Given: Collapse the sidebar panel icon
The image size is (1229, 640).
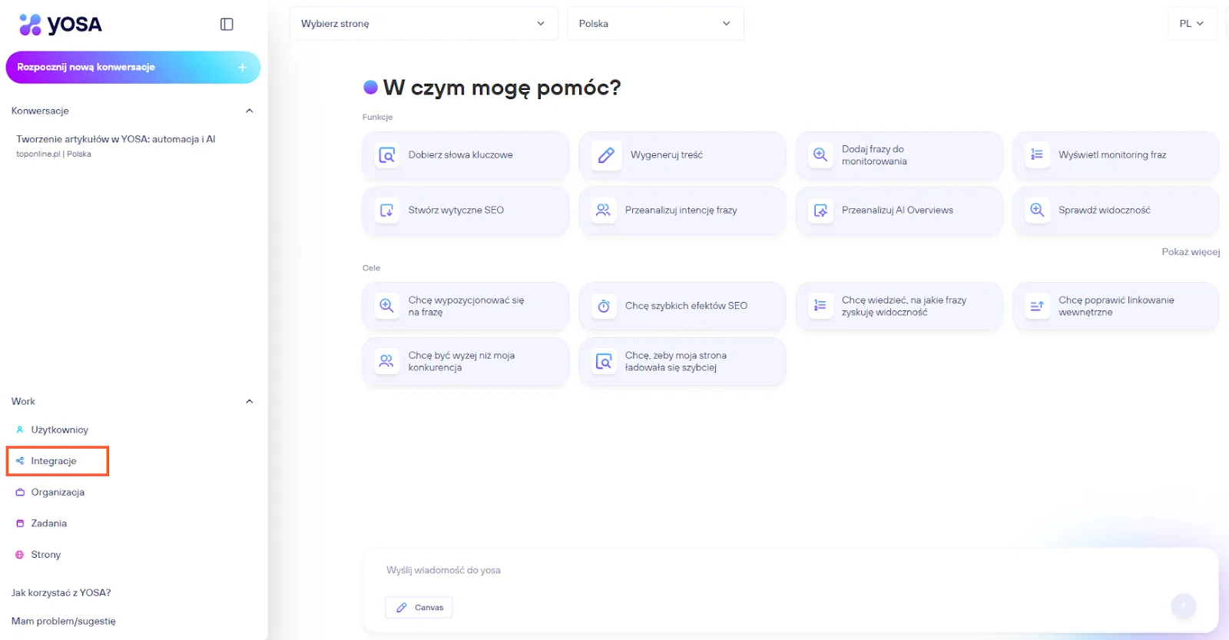Looking at the screenshot, I should click(x=227, y=25).
